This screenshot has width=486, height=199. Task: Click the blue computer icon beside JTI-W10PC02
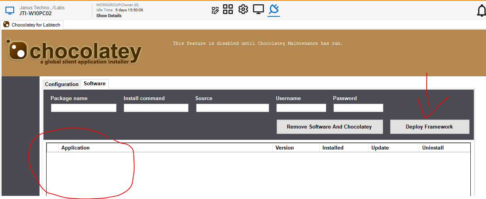click(x=10, y=11)
